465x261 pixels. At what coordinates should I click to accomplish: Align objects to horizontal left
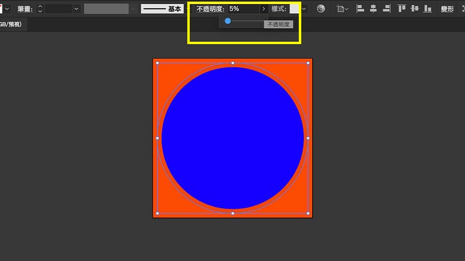click(x=360, y=9)
